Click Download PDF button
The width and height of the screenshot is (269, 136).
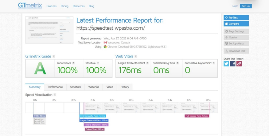pos(236,51)
